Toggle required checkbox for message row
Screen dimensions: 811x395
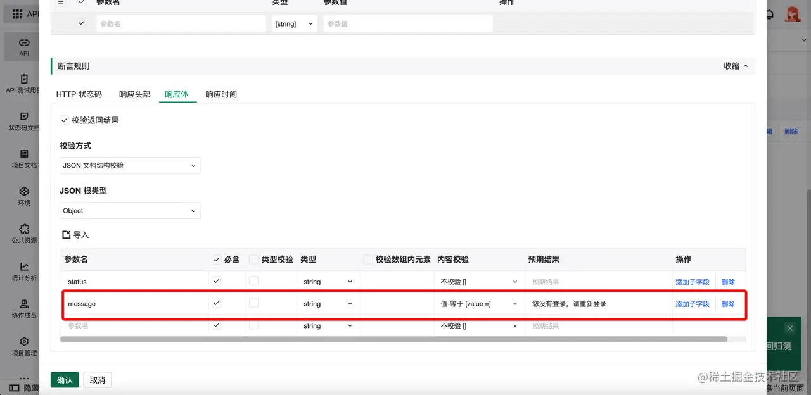click(216, 303)
